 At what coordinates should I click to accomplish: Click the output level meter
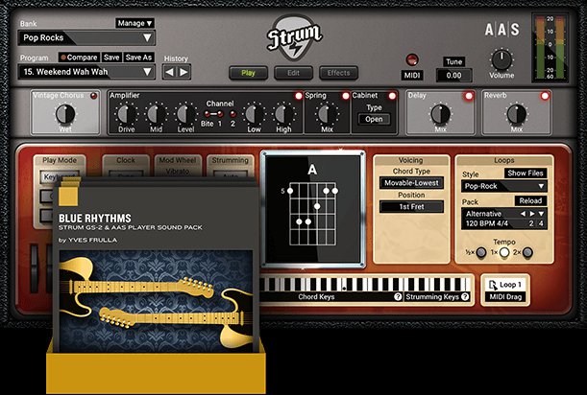(550, 48)
